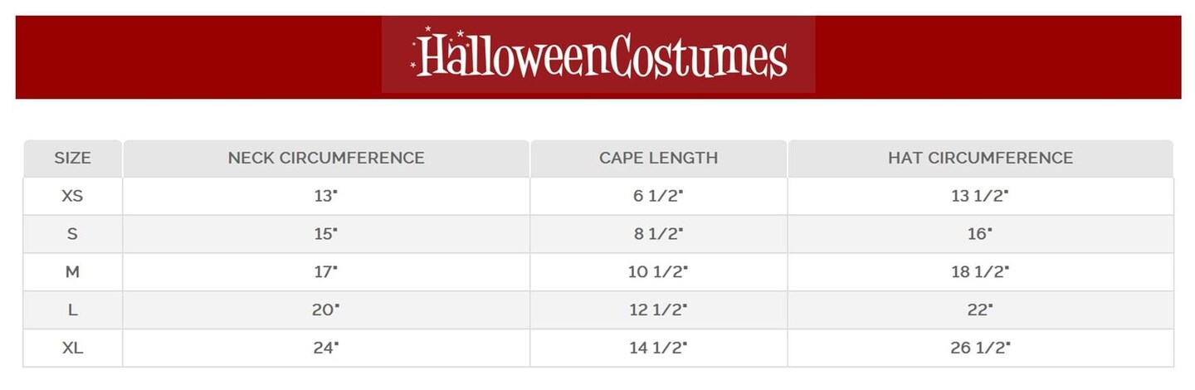Click the 26 1/2" hat circumference cell

click(x=980, y=349)
